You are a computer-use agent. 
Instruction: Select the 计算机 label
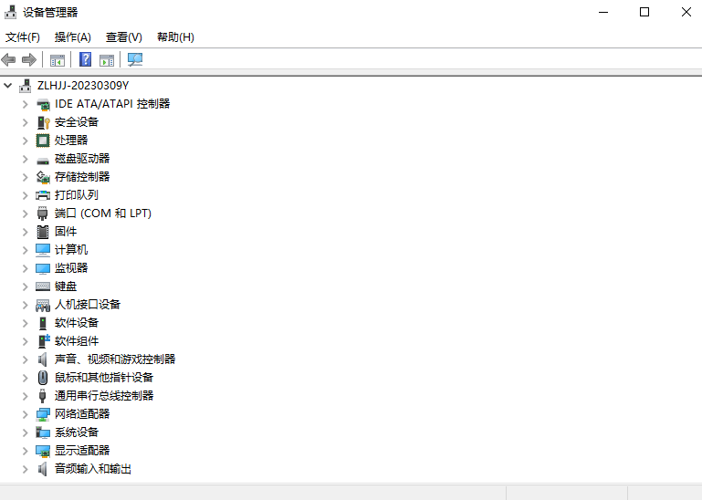point(71,250)
